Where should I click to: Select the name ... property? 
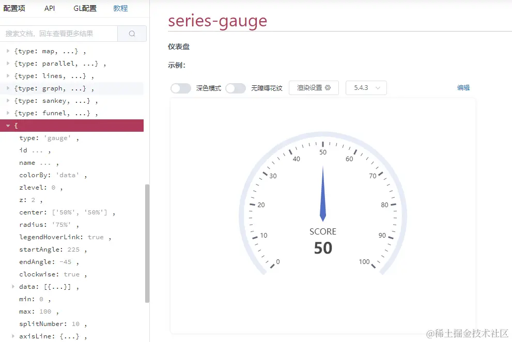pos(39,163)
